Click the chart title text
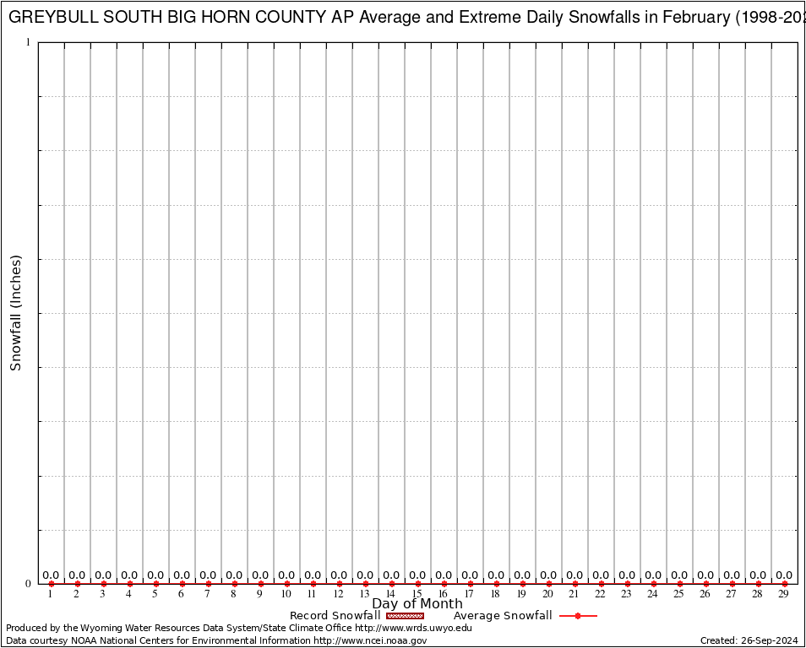 tap(406, 17)
